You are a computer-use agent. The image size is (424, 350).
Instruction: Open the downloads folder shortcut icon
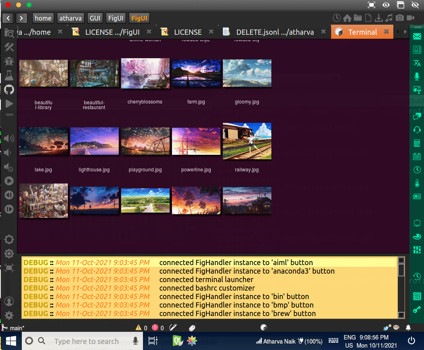[x=379, y=18]
